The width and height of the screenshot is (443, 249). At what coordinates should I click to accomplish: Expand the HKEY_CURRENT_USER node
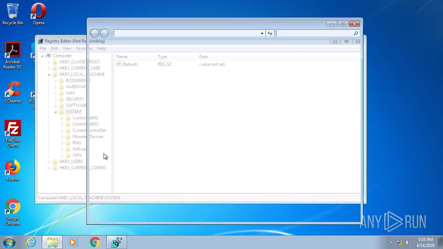coord(49,68)
